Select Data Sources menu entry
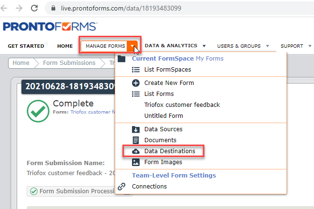This screenshot has height=209, width=314. 163,129
